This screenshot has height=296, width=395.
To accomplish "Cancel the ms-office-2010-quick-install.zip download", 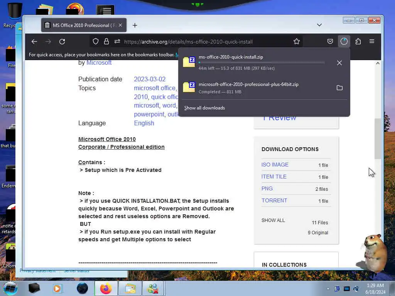I will tap(339, 63).
